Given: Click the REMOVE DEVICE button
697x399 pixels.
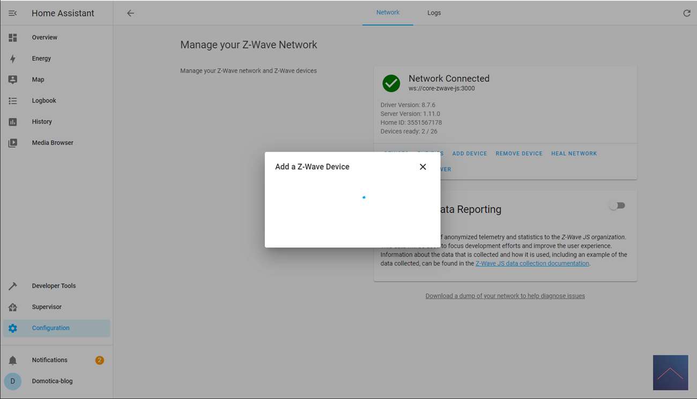Looking at the screenshot, I should coord(518,154).
